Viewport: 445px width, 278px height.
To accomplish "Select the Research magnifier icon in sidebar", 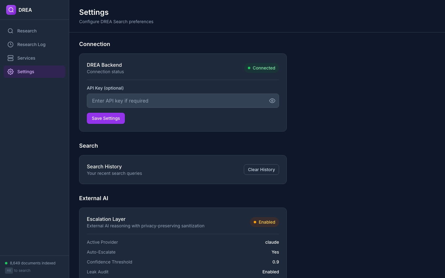I will [x=11, y=31].
